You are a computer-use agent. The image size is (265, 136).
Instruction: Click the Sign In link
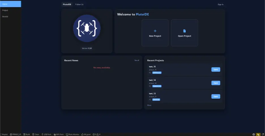(220, 5)
